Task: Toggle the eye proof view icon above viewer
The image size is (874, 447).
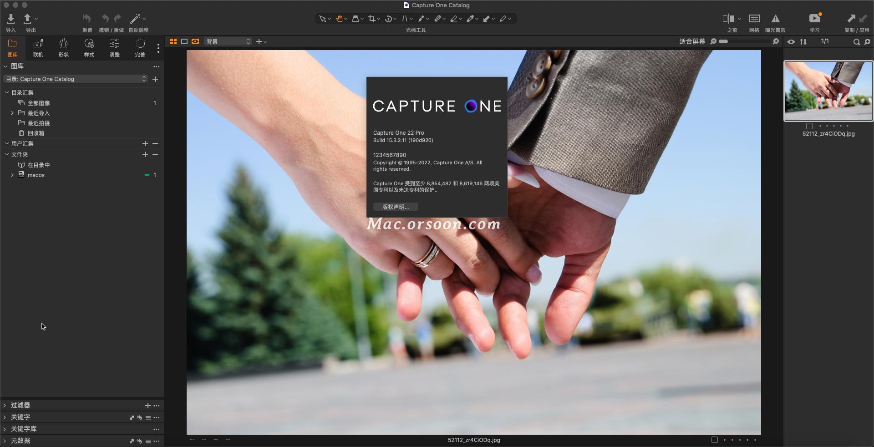Action: pos(792,41)
